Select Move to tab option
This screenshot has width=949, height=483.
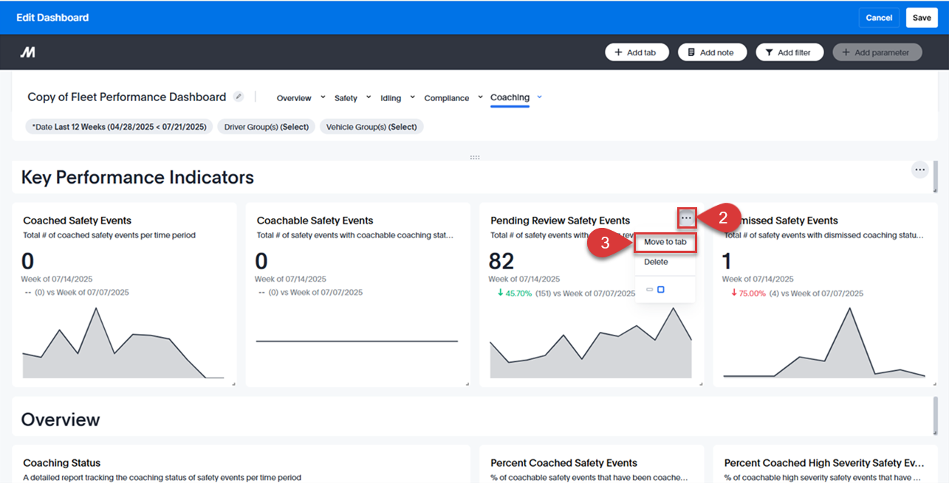coord(664,242)
